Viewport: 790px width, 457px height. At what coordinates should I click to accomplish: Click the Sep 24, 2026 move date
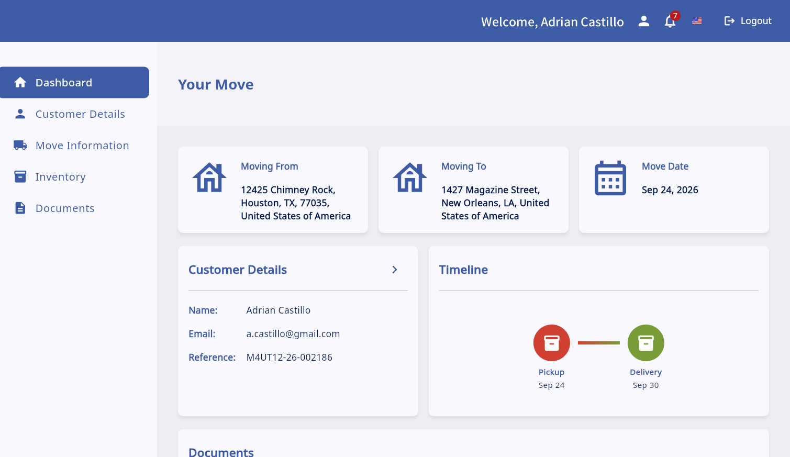(x=670, y=190)
